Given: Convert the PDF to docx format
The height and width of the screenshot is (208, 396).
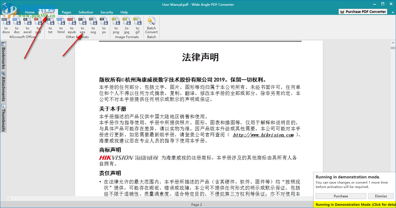Looking at the screenshot, I should (x=6, y=26).
